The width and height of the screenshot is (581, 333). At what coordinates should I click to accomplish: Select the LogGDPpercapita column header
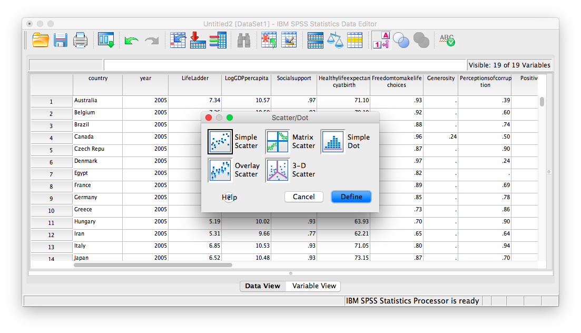tap(247, 84)
